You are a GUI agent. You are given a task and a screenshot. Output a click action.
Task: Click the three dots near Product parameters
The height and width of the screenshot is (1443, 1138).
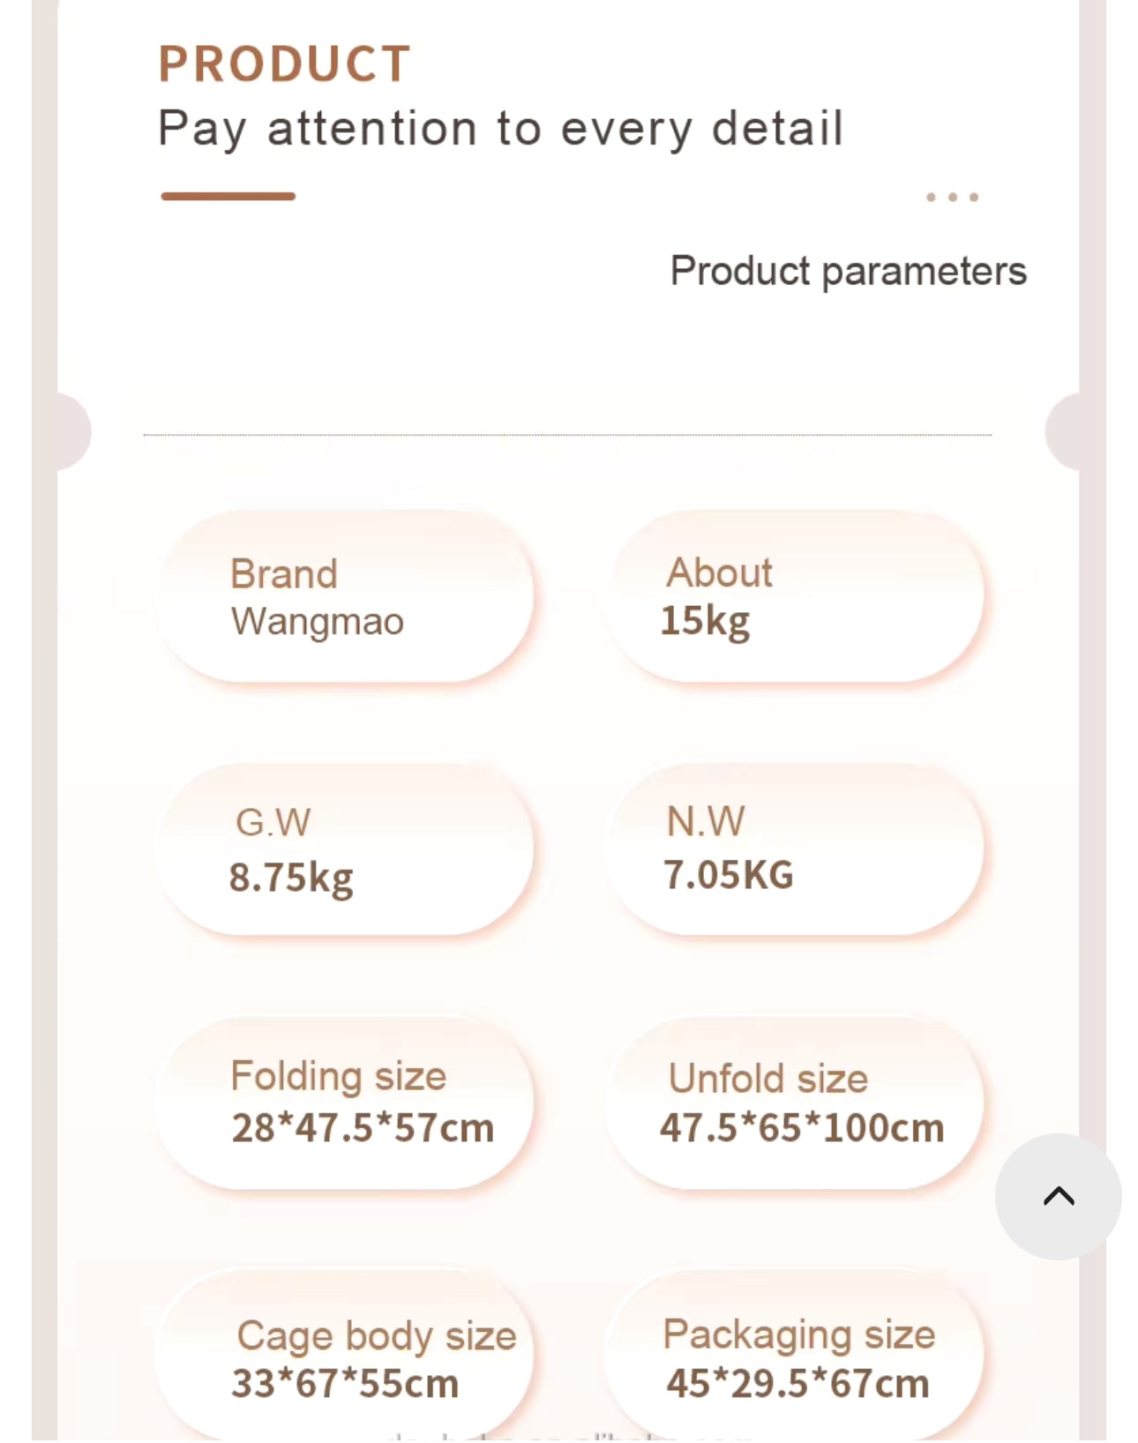pos(952,197)
